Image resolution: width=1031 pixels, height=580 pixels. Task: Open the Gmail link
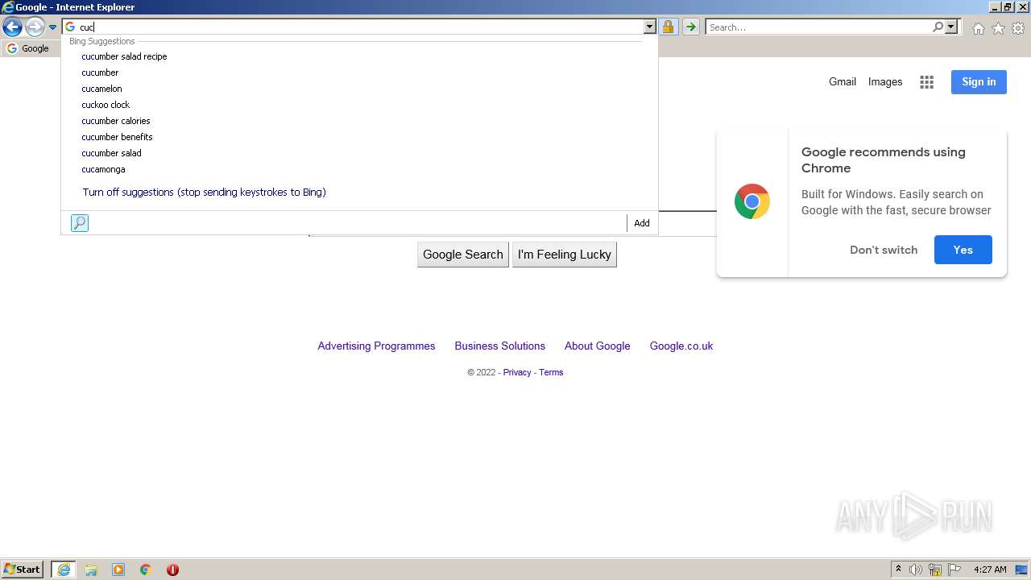tap(843, 81)
